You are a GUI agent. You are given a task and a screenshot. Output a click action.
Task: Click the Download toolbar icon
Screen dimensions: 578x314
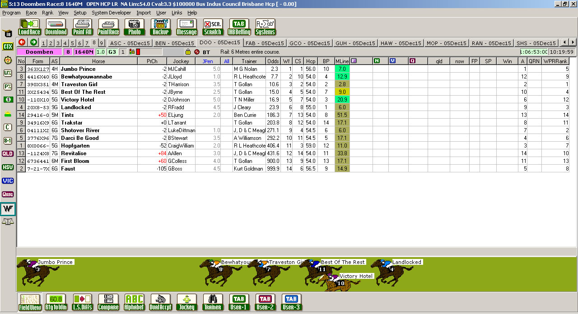tap(56, 27)
